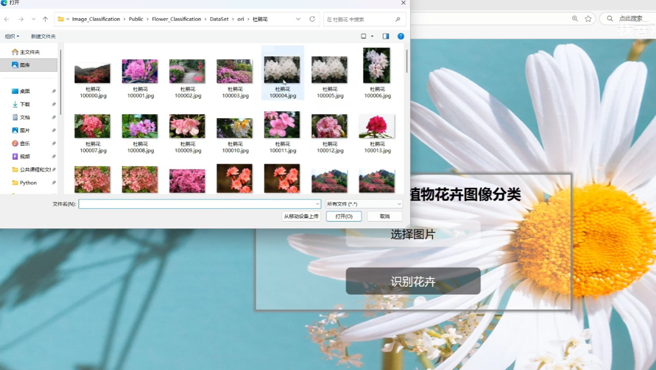The image size is (656, 370).
Task: Go up one folder level
Action: pos(45,19)
